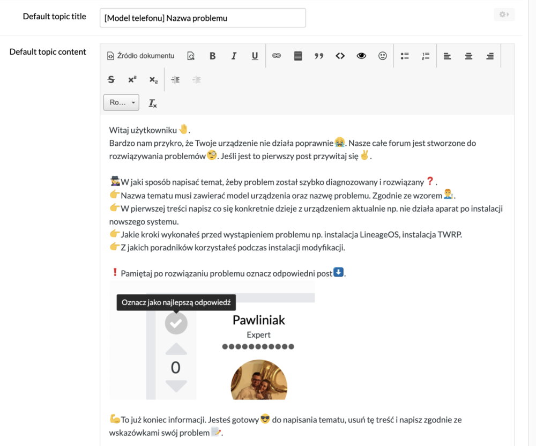
Task: Insert a code snippet
Action: [x=340, y=56]
